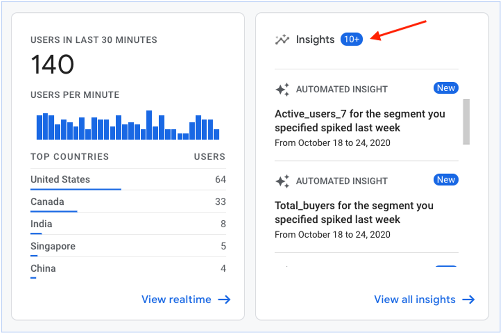Open the Active_users_7 spiked insight card
This screenshot has width=502, height=333.
click(359, 121)
